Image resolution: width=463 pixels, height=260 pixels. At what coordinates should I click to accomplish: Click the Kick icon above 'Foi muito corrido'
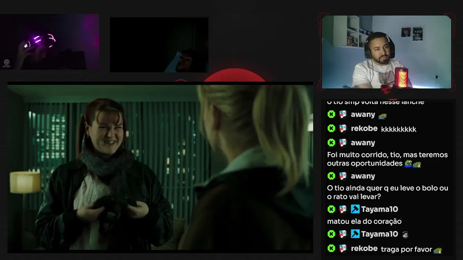[x=331, y=143]
